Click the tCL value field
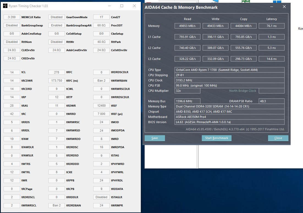Image resolution: width=303 pixels, height=213 pixels. point(12,72)
